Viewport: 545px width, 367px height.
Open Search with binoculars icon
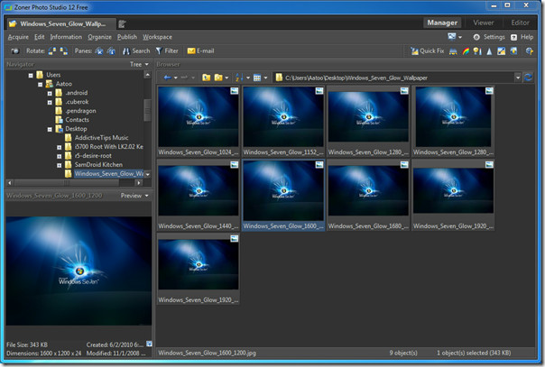click(x=136, y=51)
